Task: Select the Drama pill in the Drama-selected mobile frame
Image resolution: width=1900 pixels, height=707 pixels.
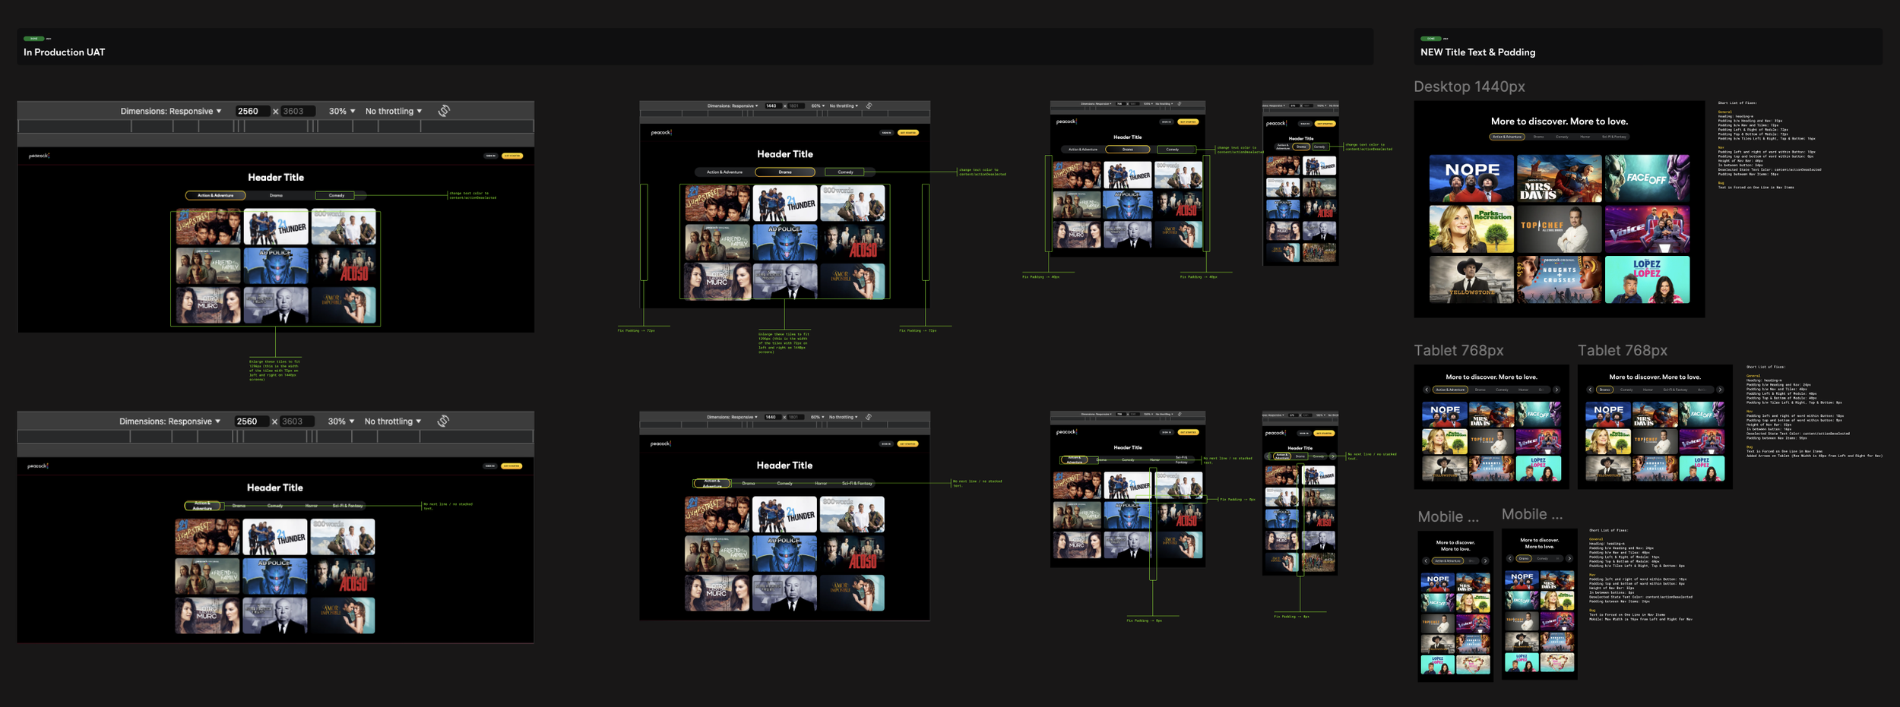Action: tap(1524, 559)
